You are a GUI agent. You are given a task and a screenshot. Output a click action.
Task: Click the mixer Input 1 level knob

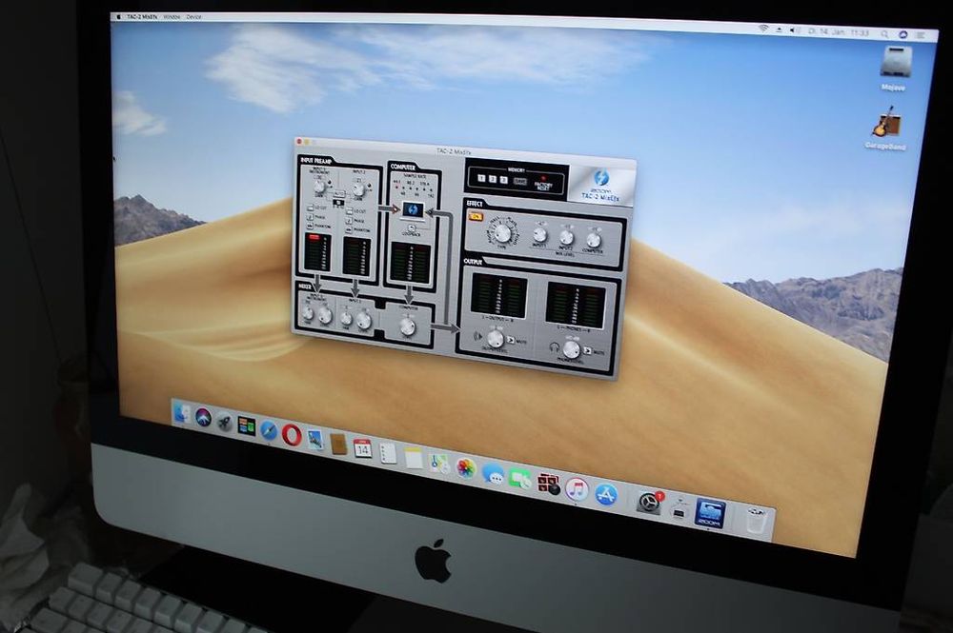[x=325, y=316]
